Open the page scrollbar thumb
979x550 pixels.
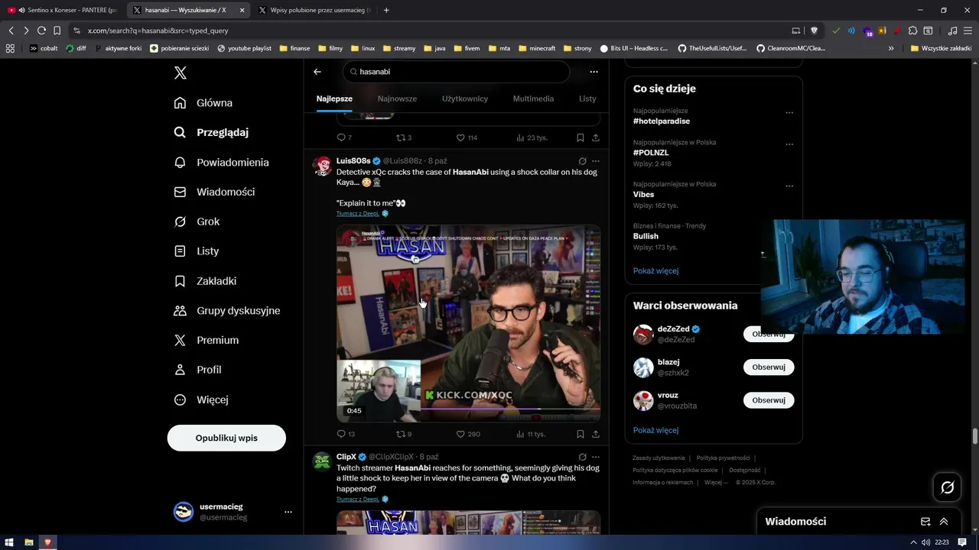[x=975, y=436]
